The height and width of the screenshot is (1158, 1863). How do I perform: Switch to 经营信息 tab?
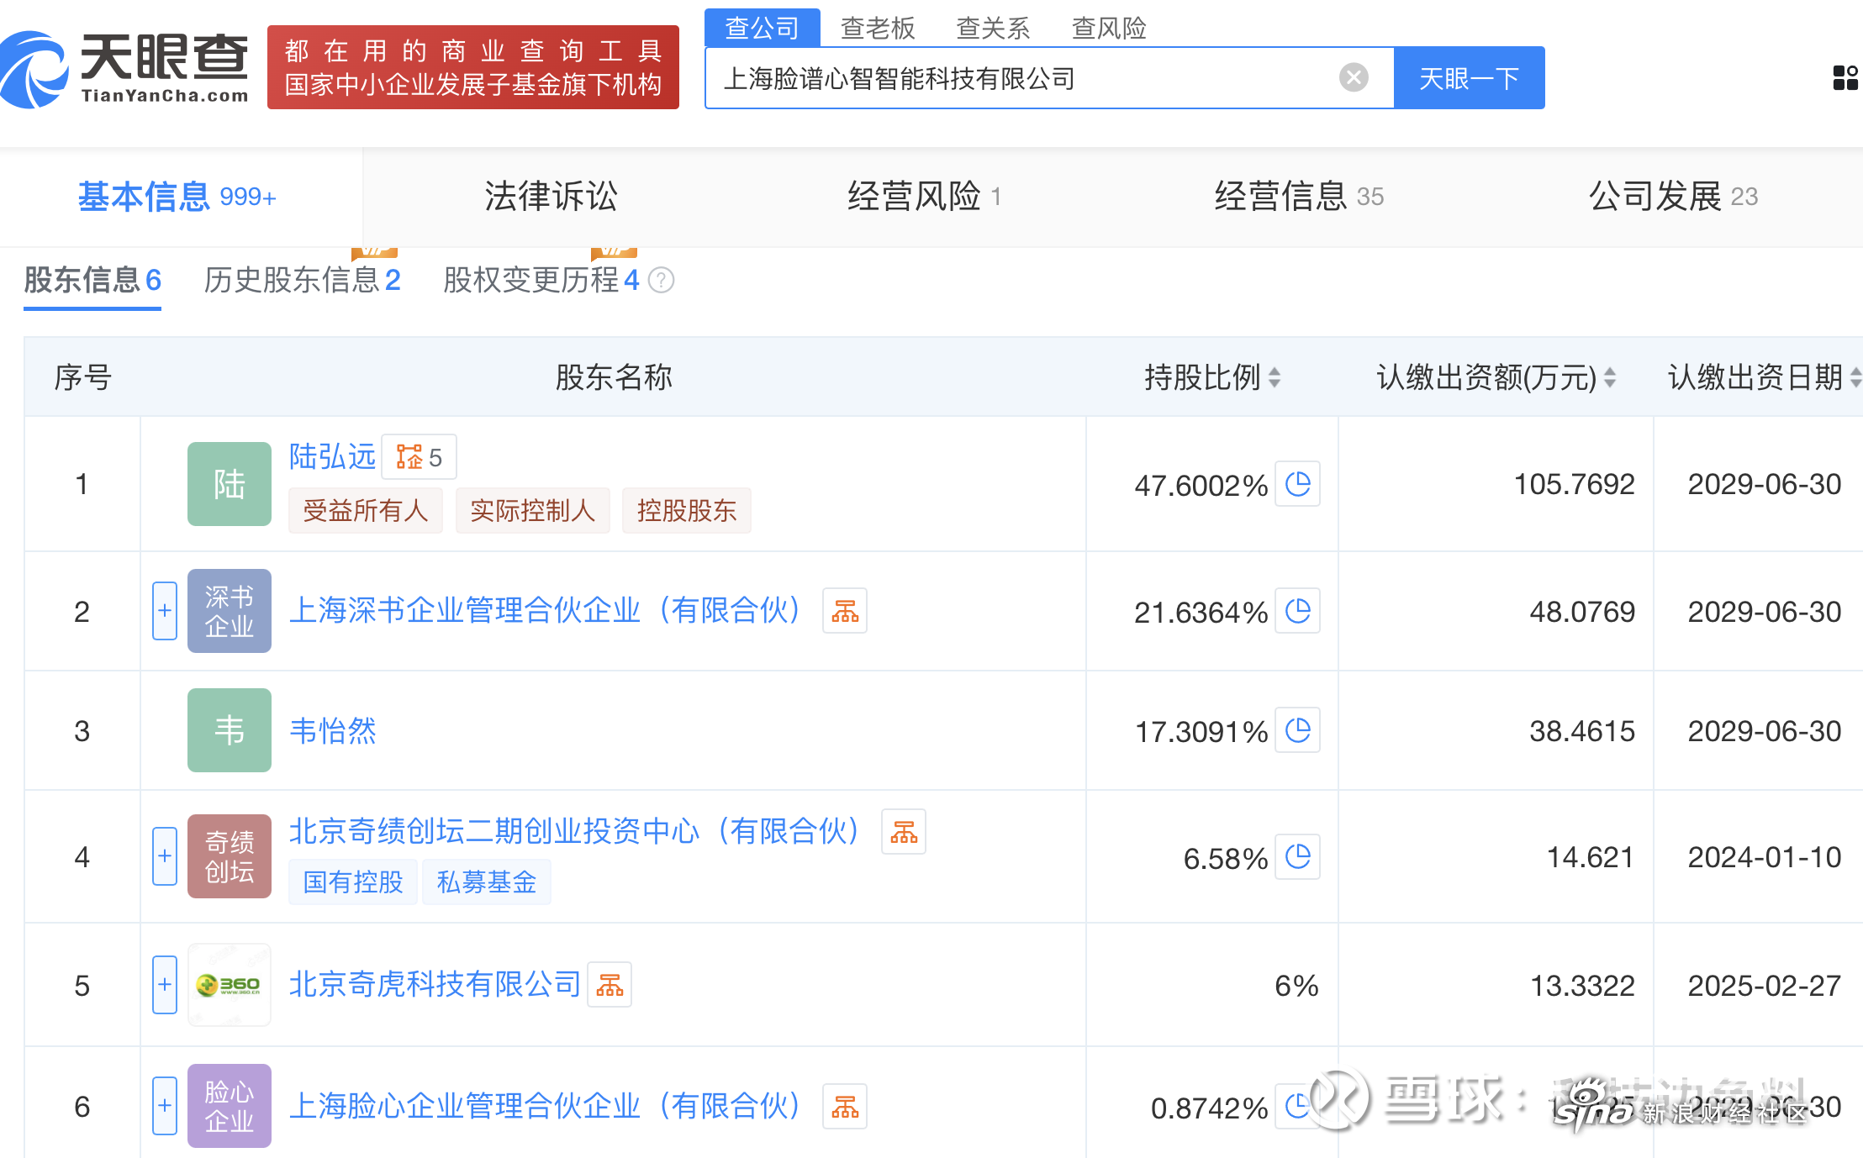pyautogui.click(x=1299, y=197)
